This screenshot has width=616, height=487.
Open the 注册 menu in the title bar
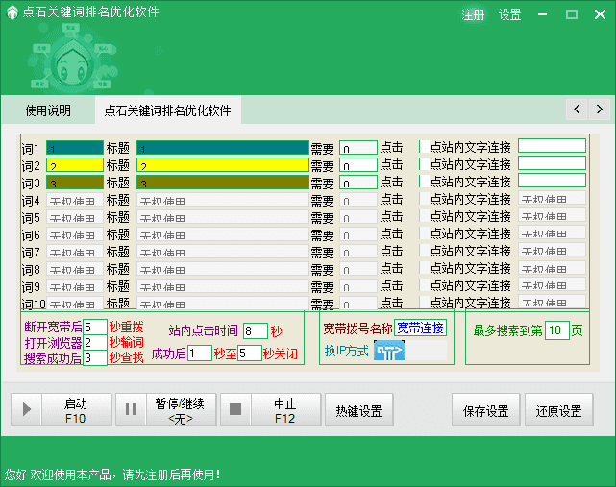[x=473, y=14]
